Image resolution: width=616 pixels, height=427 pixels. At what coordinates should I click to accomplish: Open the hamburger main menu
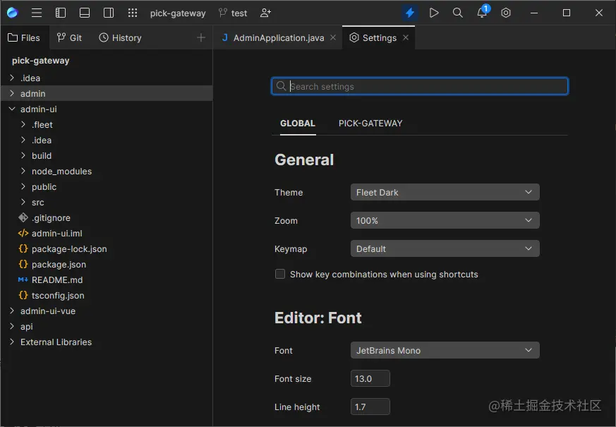[x=37, y=13]
